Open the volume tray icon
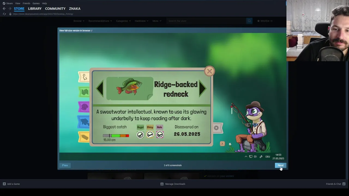The width and height of the screenshot is (349, 196). click(x=255, y=157)
